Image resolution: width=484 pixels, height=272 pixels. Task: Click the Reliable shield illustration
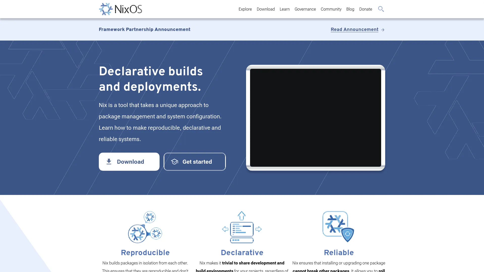[339, 227]
